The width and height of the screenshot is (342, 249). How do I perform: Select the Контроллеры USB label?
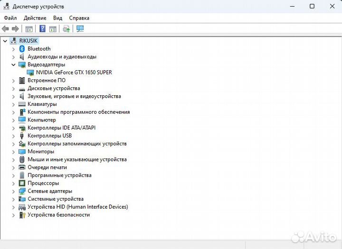(49, 136)
